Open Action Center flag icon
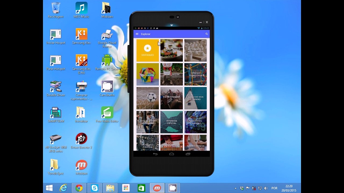The height and width of the screenshot is (193, 344). [248, 188]
